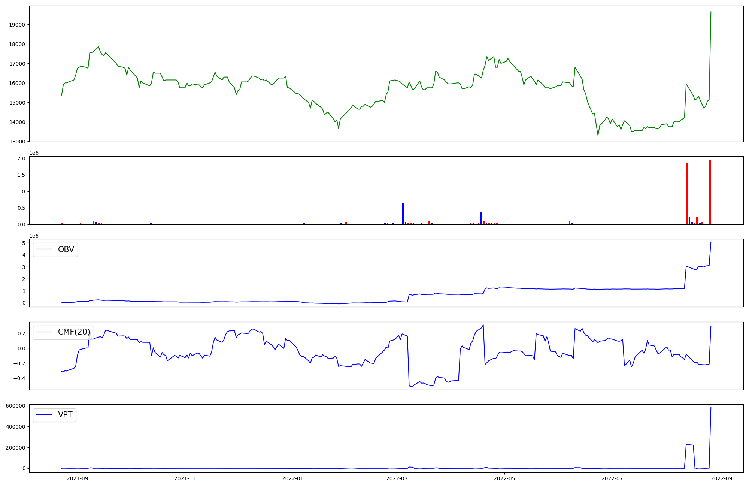Viewport: 749px width, 487px height.
Task: Click the final green price spike peak
Action: coord(711,12)
